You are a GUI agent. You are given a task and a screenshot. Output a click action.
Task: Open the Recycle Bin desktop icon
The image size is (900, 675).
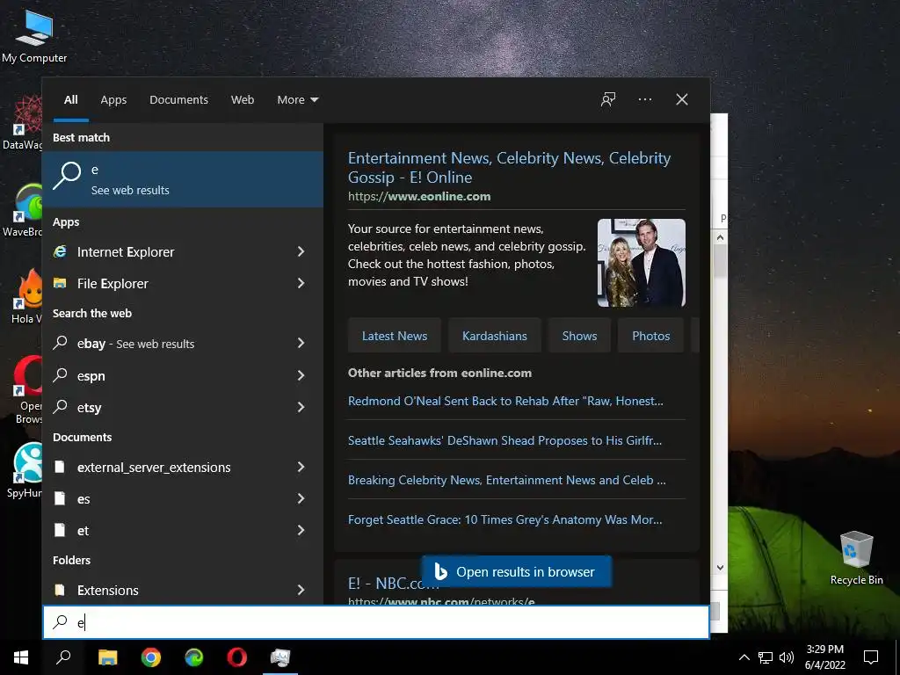coord(856,557)
